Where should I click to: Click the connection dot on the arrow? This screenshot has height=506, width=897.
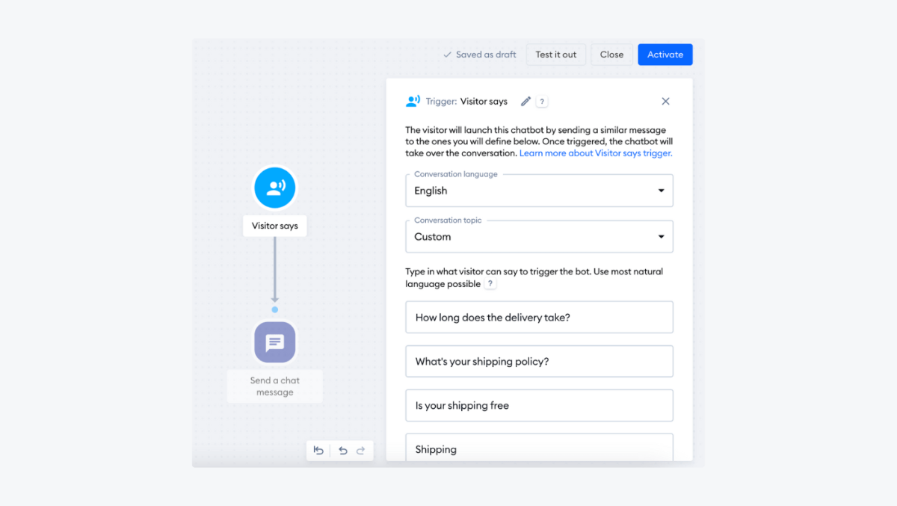[x=274, y=309]
